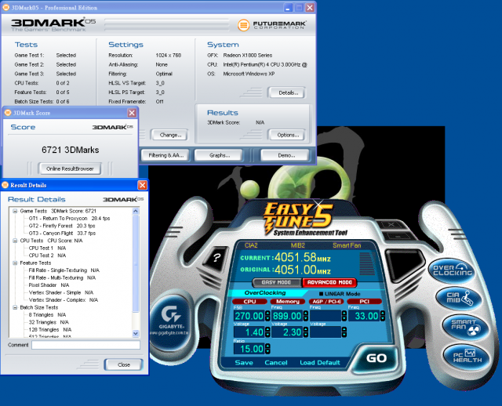Select GT1 - Return To Proxycon row

click(69, 219)
